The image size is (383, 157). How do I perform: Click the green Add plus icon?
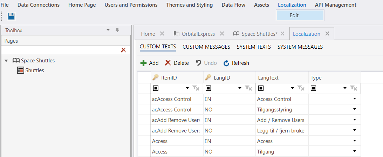click(143, 63)
